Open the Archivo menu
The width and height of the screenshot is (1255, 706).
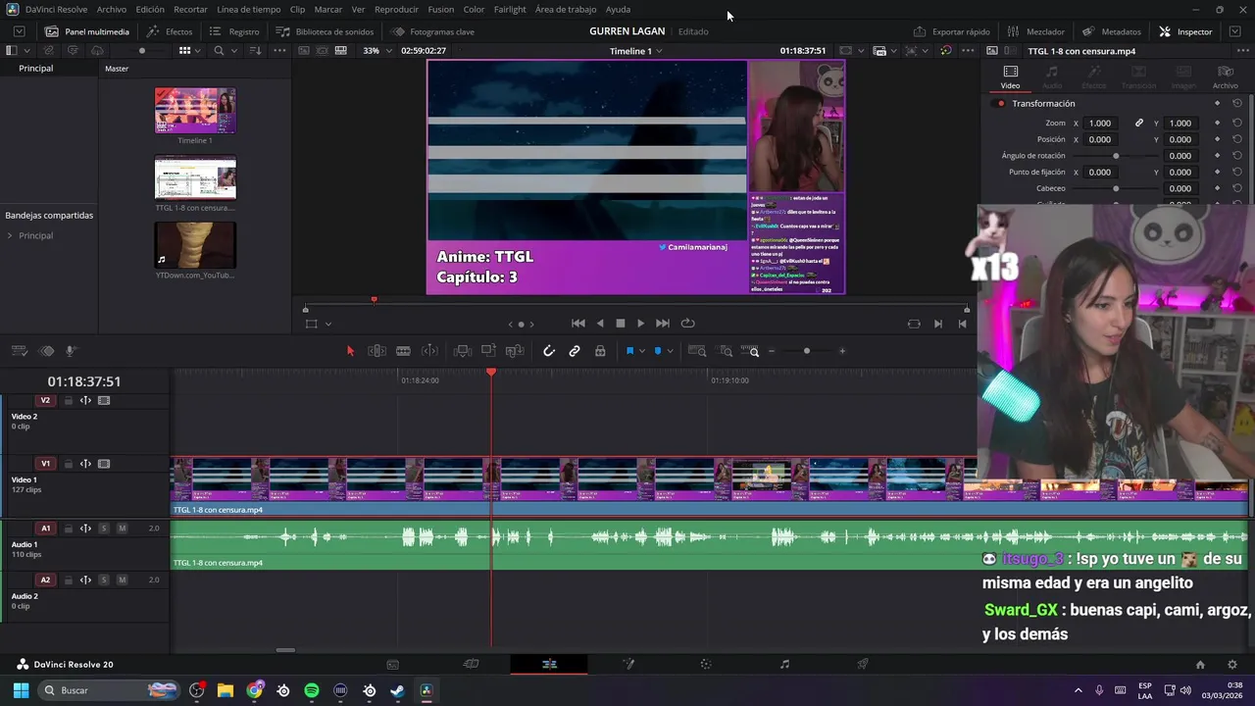[x=111, y=9]
